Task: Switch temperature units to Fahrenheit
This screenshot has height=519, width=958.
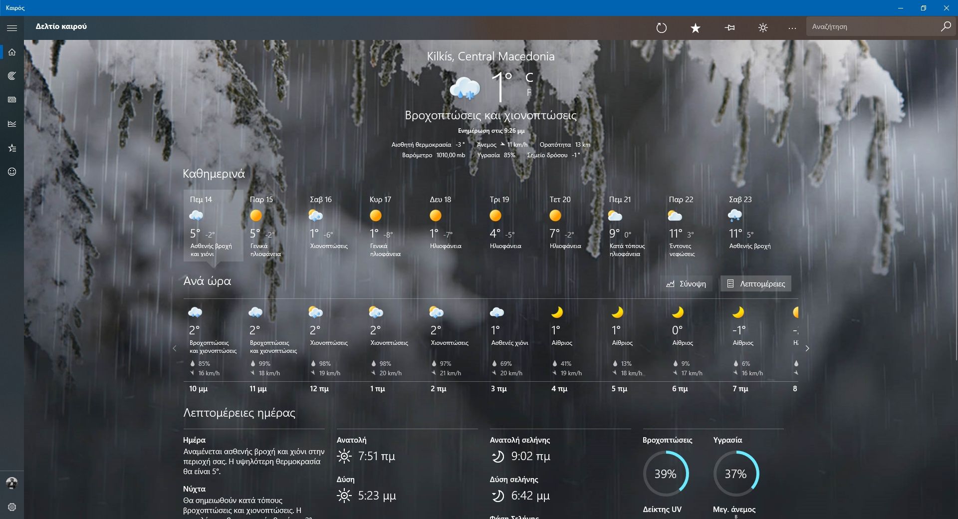Action: [x=528, y=92]
